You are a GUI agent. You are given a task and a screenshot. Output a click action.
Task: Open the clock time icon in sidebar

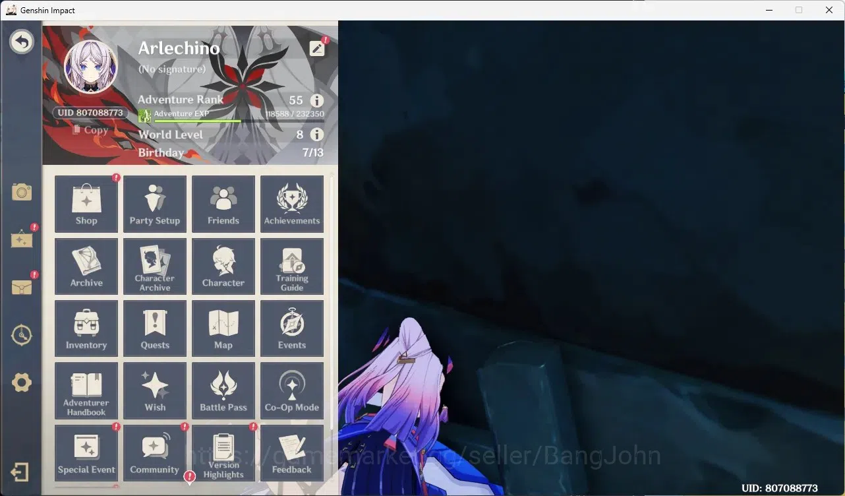coord(22,335)
